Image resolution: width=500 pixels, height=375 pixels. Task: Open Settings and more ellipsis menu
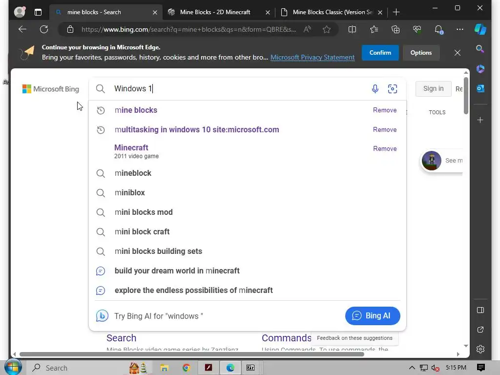pos(460,29)
